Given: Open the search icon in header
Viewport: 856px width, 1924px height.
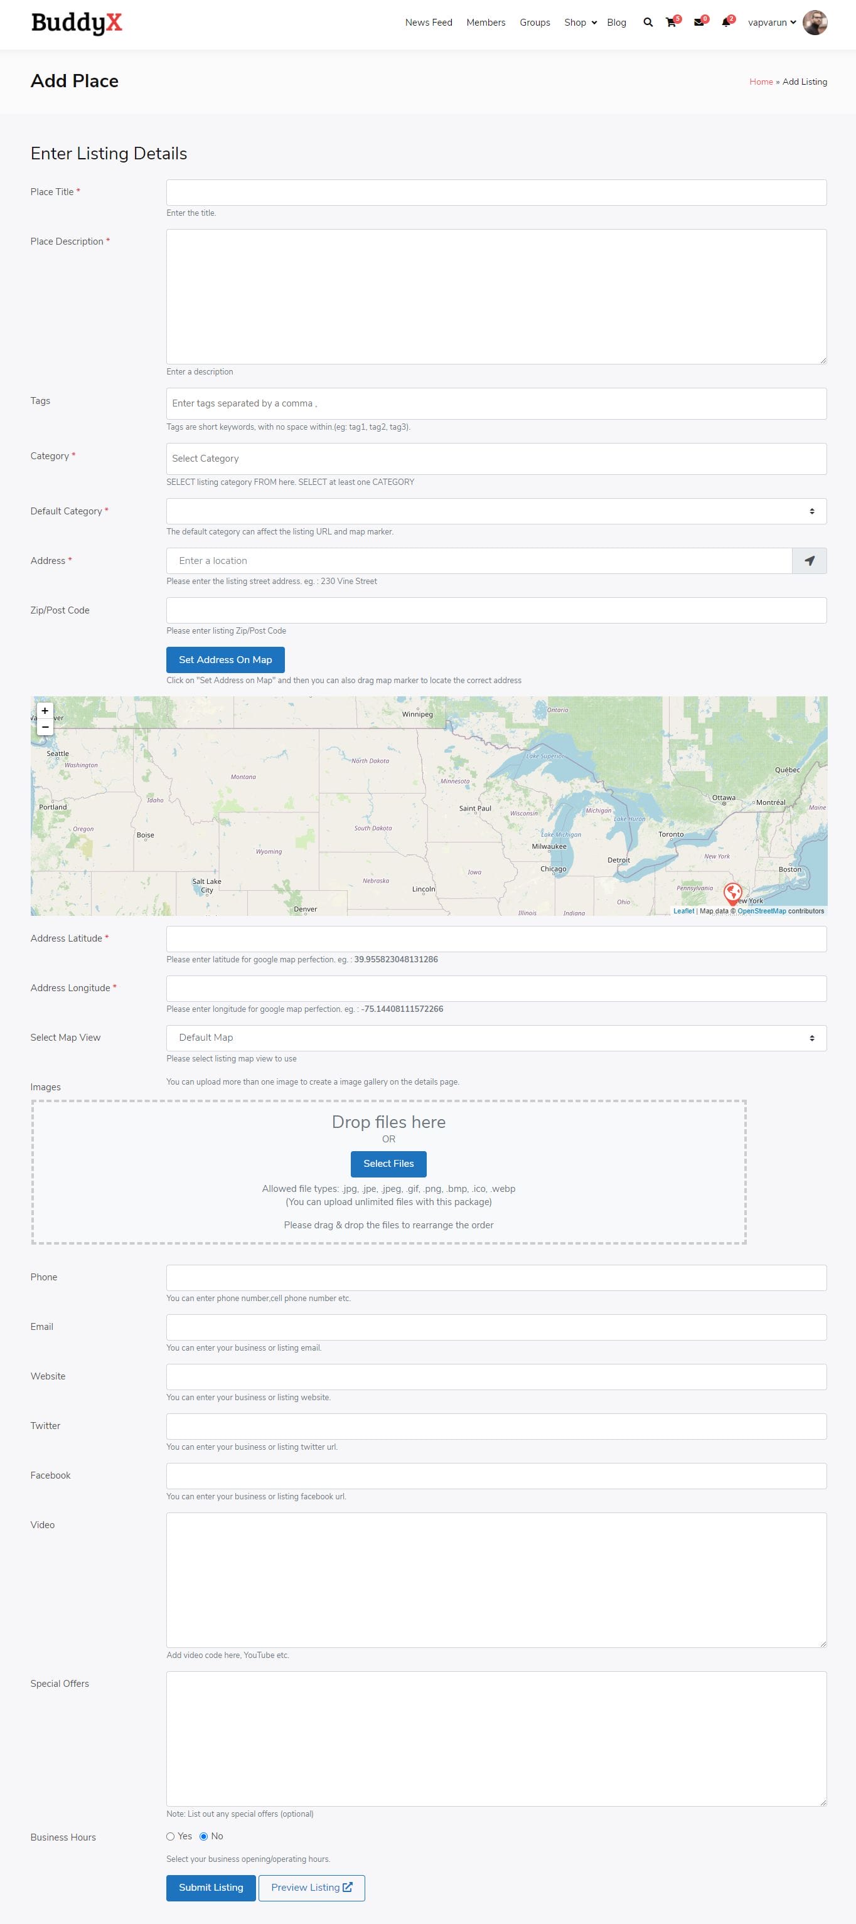Looking at the screenshot, I should [648, 23].
